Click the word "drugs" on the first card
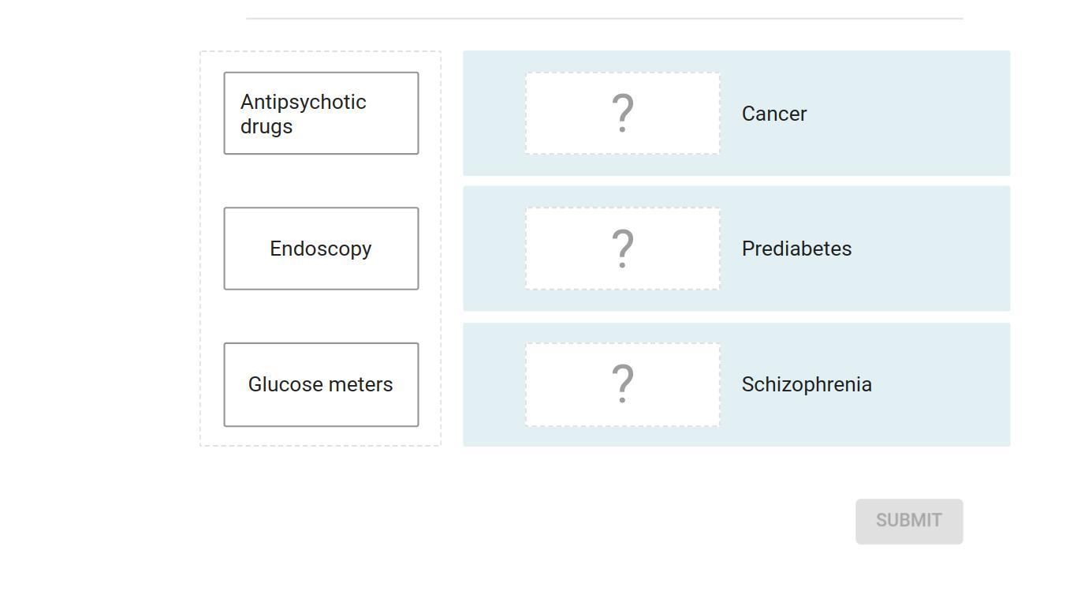This screenshot has height=606, width=1077. coord(266,126)
